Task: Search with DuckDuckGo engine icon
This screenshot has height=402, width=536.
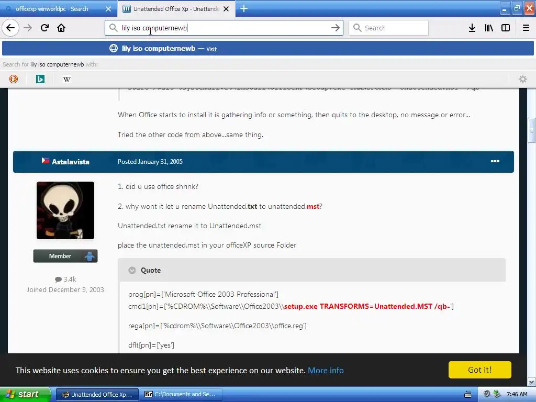Action: pos(14,80)
